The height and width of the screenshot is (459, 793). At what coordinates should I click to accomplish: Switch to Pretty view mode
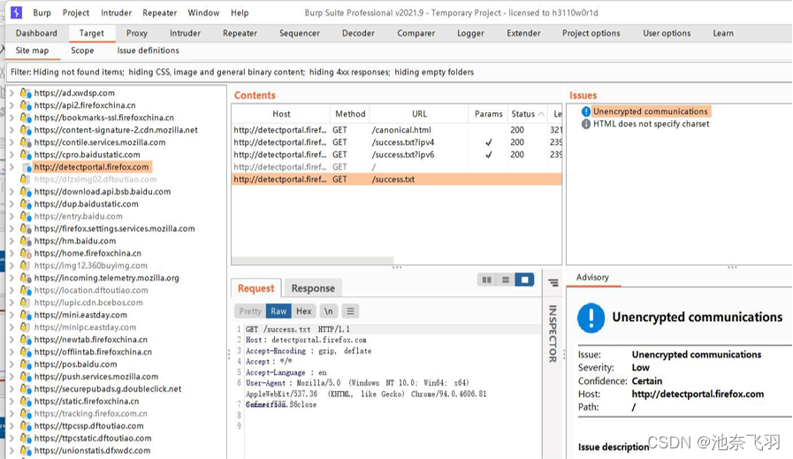[x=250, y=310]
